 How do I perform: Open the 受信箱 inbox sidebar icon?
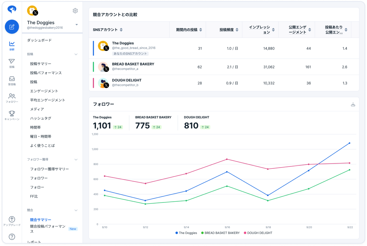(12, 80)
